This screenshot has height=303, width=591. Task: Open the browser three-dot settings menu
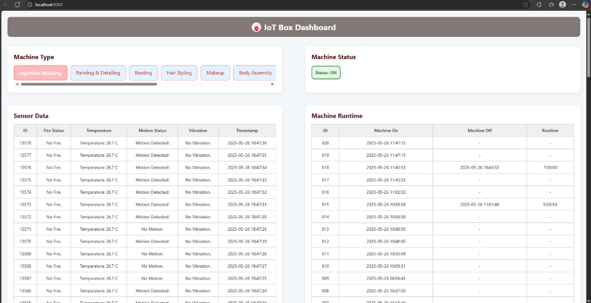pos(573,4)
